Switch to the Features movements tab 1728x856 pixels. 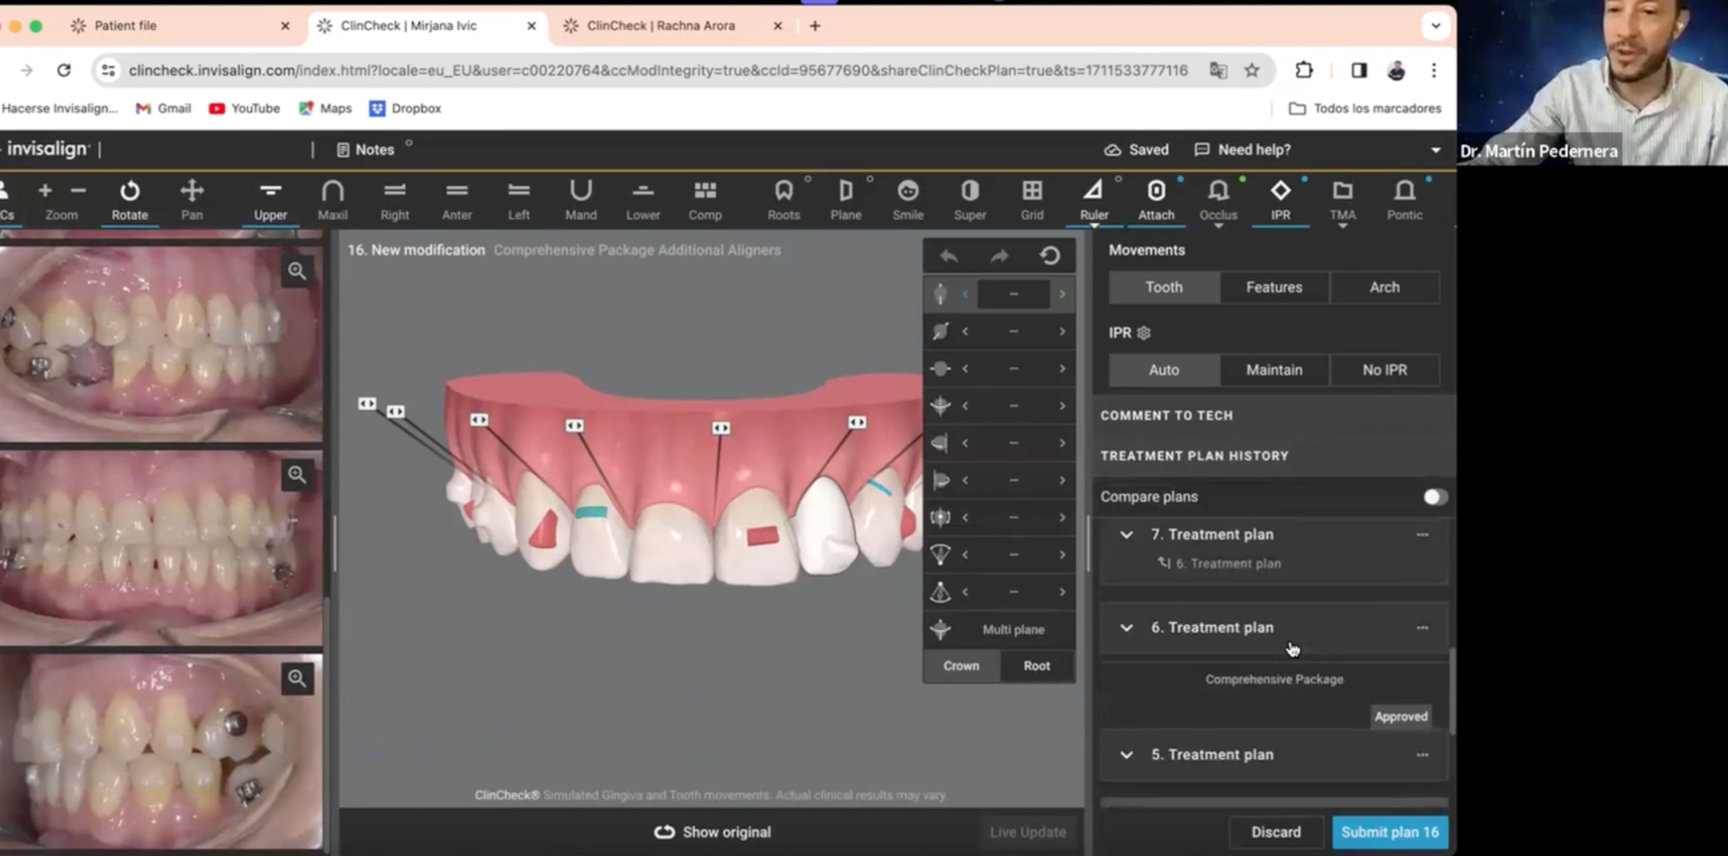(x=1273, y=287)
